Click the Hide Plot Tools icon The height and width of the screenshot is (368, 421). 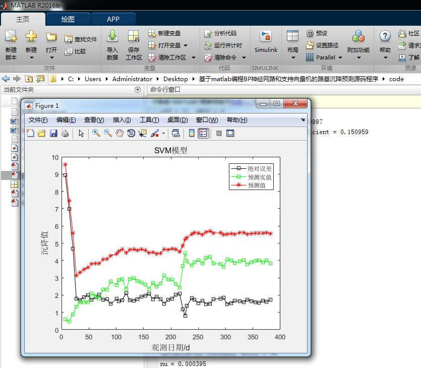[x=219, y=133]
